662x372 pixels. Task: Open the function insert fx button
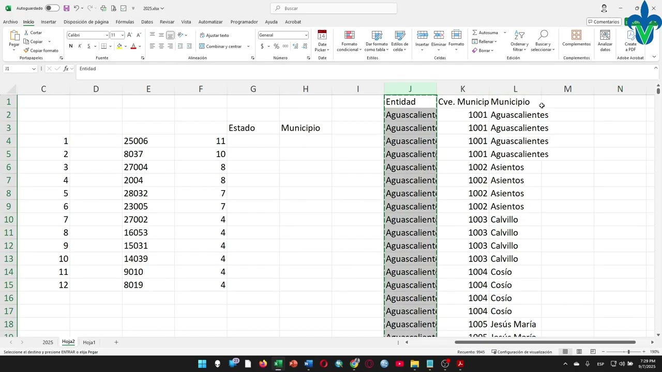[x=66, y=69]
